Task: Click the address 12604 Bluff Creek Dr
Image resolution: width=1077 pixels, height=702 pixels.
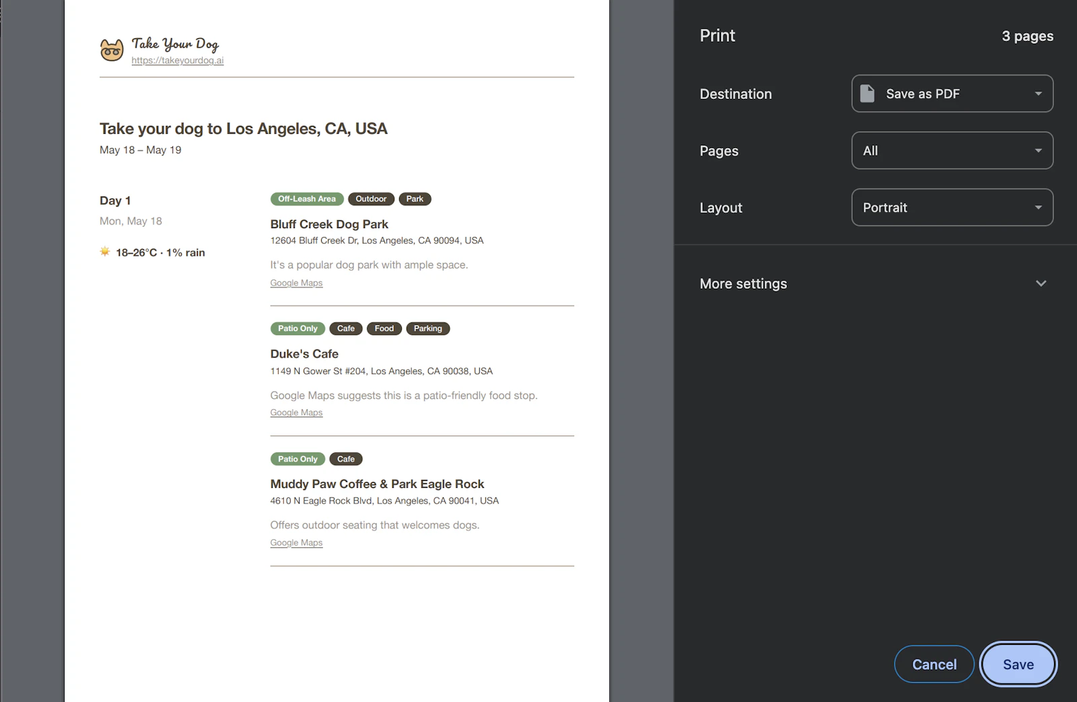Action: point(377,240)
